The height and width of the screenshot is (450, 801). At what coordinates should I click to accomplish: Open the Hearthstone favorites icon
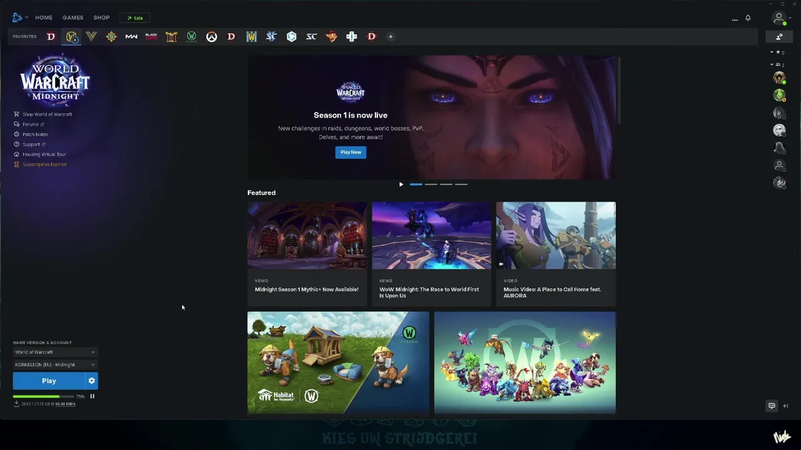tap(111, 37)
